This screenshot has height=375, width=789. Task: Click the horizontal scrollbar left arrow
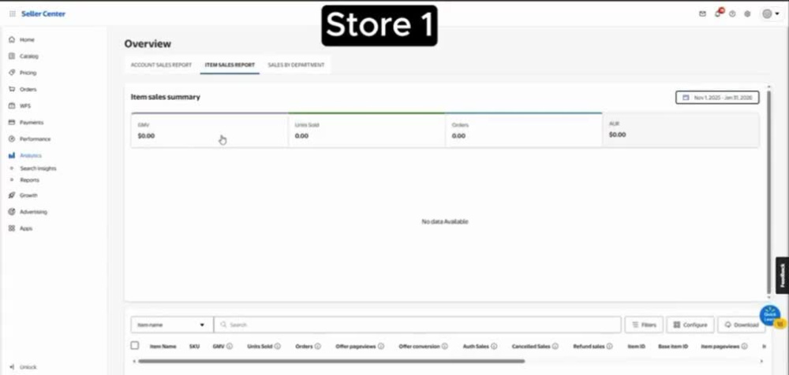(x=134, y=361)
